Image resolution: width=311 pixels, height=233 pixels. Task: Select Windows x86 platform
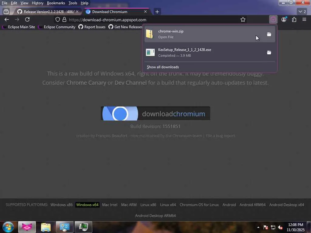click(x=61, y=205)
